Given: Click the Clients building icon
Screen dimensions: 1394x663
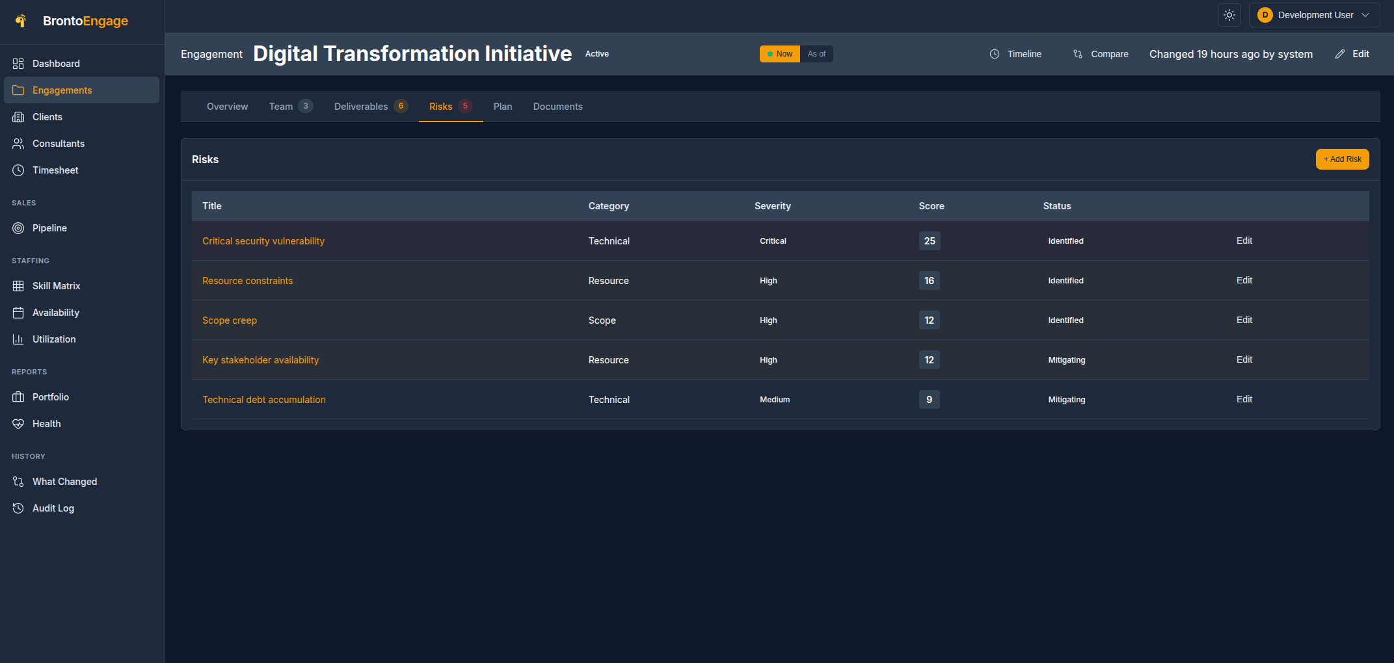Looking at the screenshot, I should click(18, 116).
